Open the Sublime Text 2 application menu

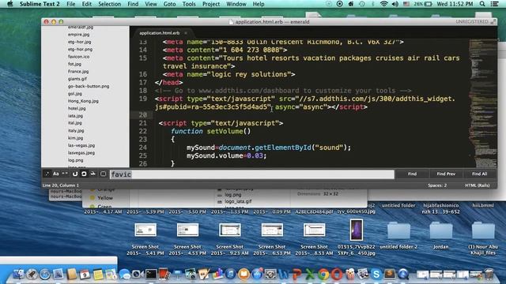coord(40,4)
